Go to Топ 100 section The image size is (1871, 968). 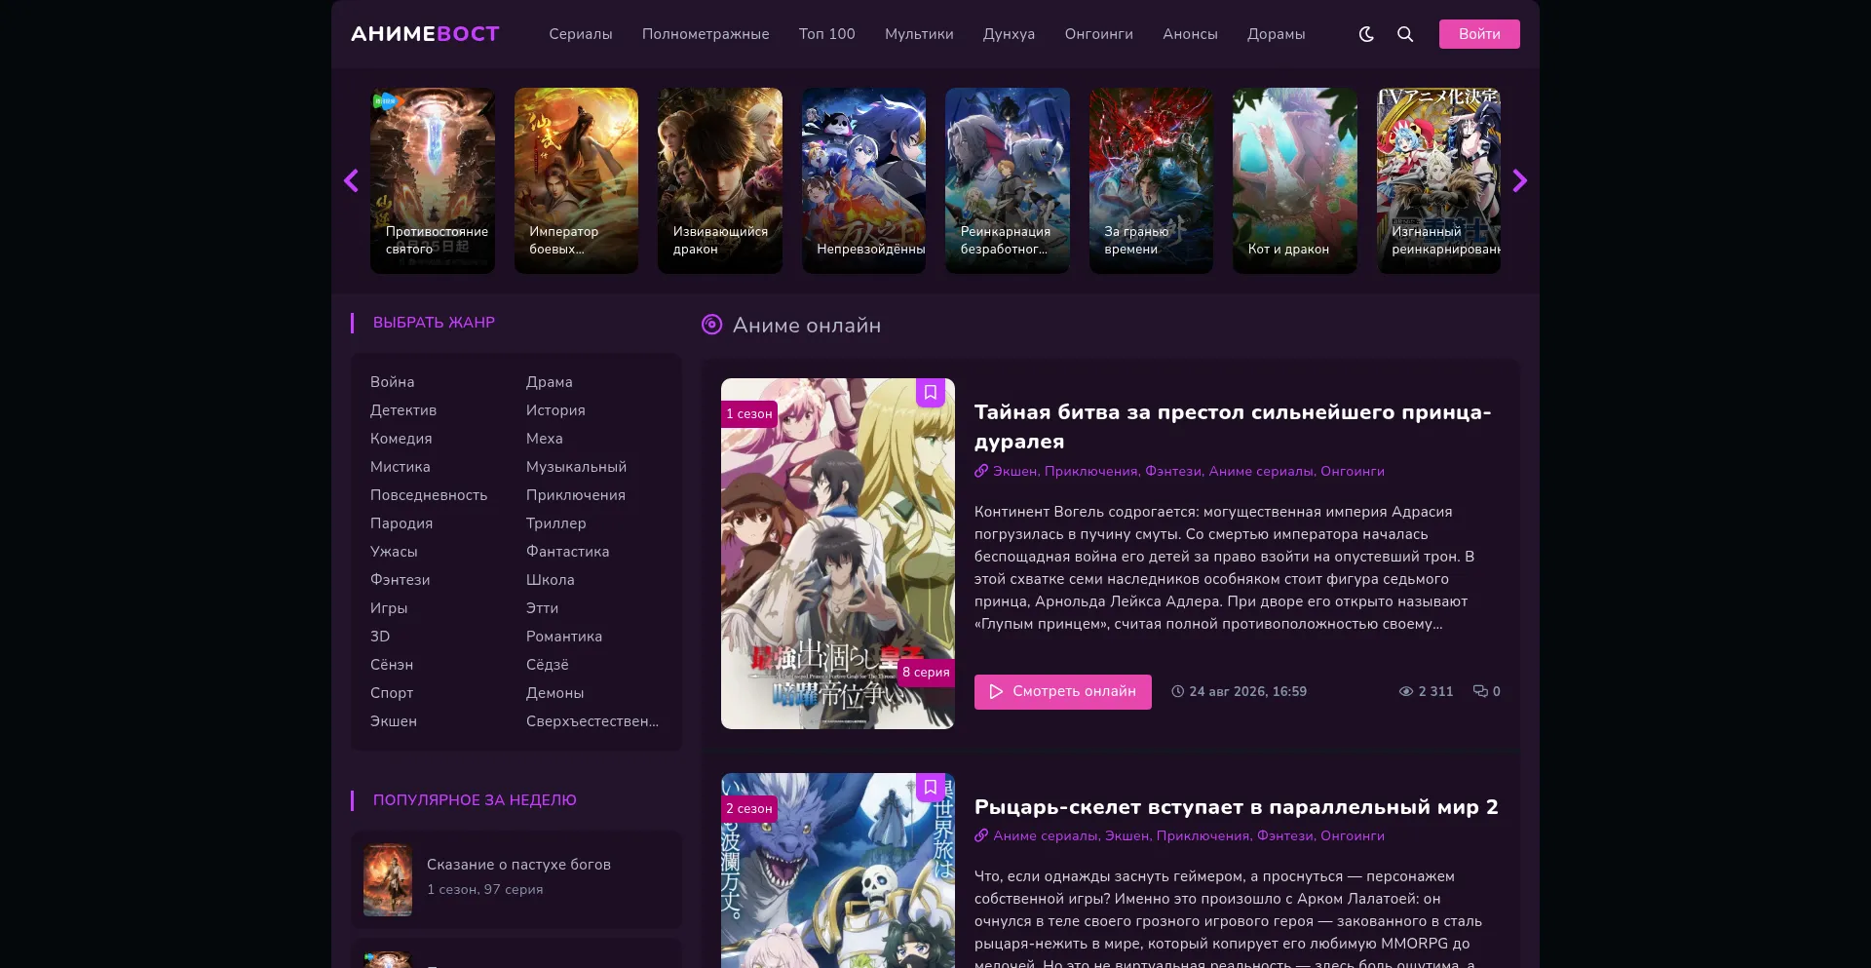827,34
